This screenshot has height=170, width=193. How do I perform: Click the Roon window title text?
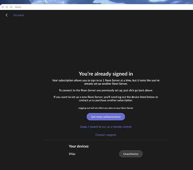point(18,7)
